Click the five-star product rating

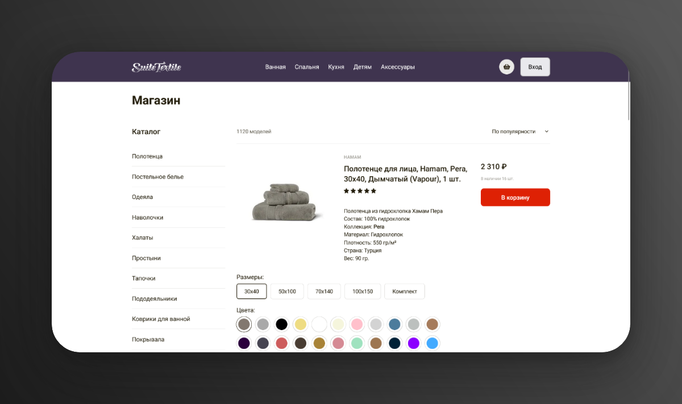click(360, 191)
